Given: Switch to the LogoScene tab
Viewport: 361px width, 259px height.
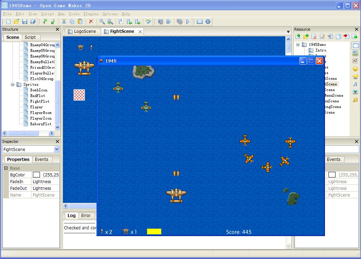Looking at the screenshot, I should click(x=82, y=31).
